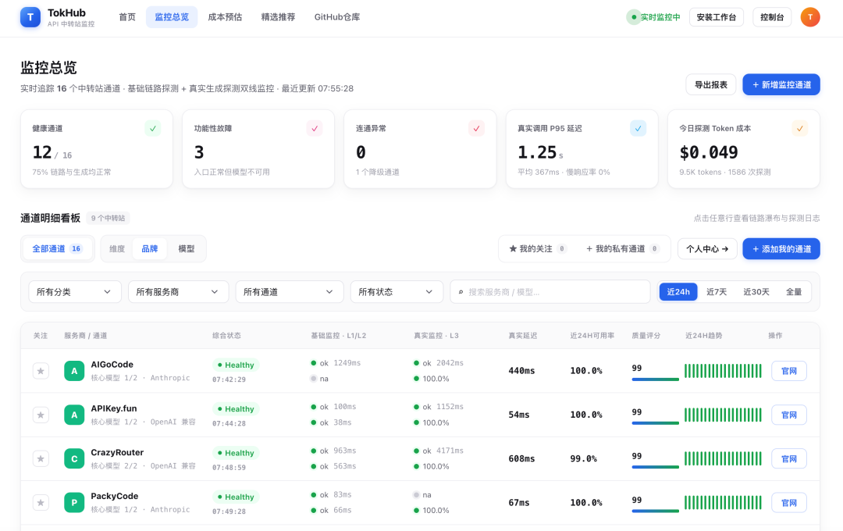Select the 近30天 time range

tap(756, 291)
